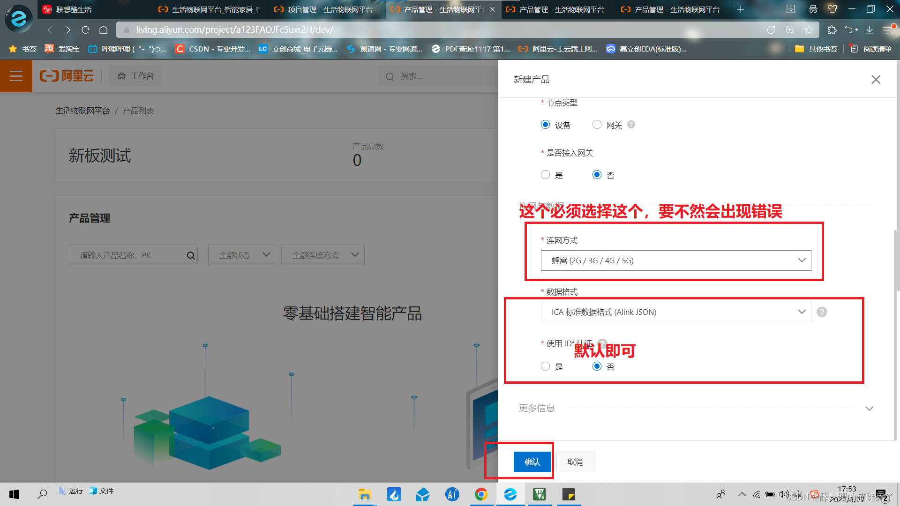This screenshot has width=900, height=506.
Task: Click the panel vertical scrollbar
Action: 896,260
